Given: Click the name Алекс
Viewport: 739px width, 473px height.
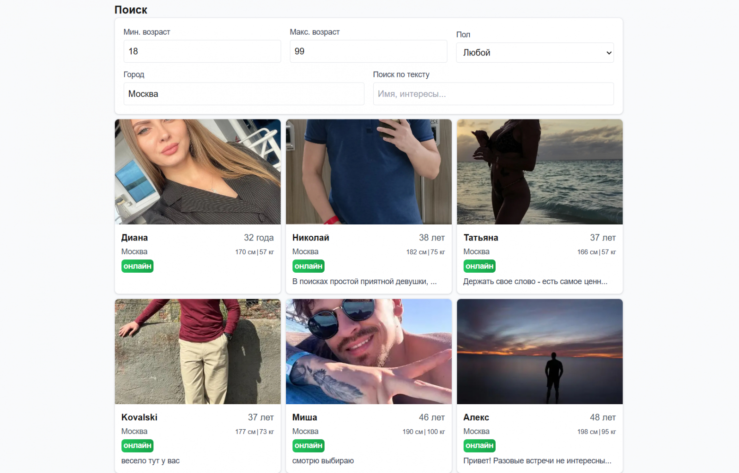Looking at the screenshot, I should point(476,417).
